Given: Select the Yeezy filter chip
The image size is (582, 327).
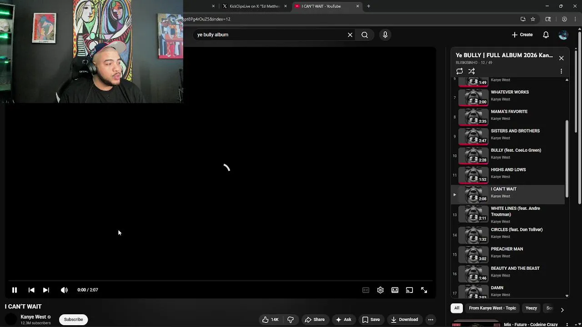Looking at the screenshot, I should [x=531, y=308].
